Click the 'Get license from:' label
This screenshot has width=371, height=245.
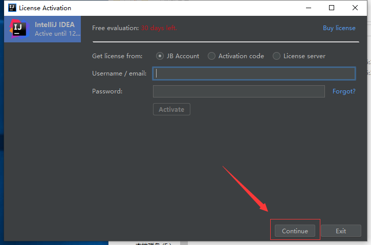pos(117,56)
